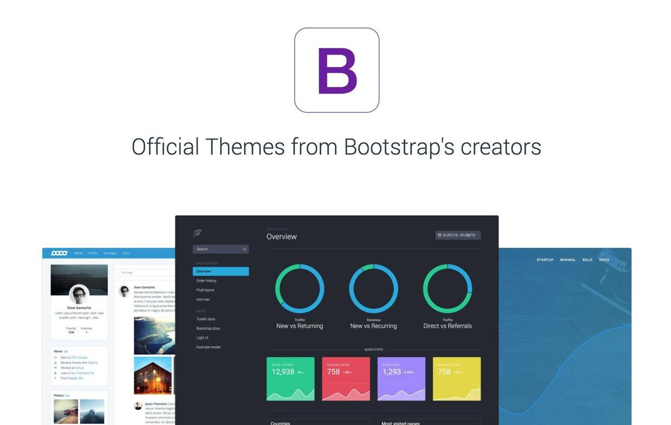The image size is (671, 425).
Task: Click MINIMAL in the marketing theme nav
Action: (568, 260)
